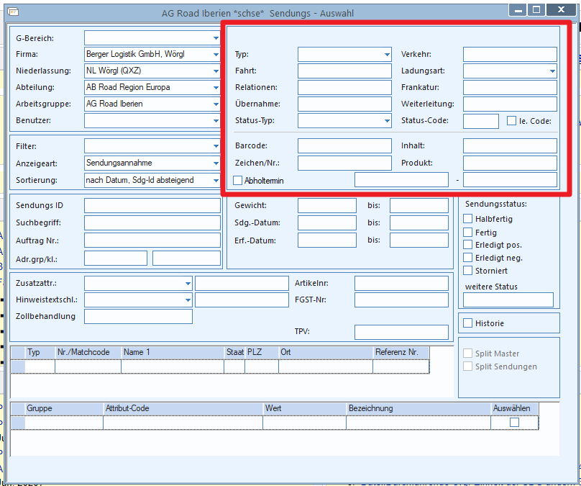Expand the Filter dropdown
581x486 pixels.
(216, 145)
